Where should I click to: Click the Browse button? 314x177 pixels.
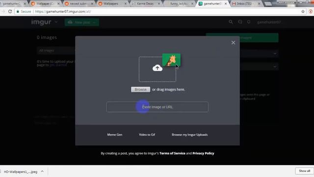[x=141, y=89]
